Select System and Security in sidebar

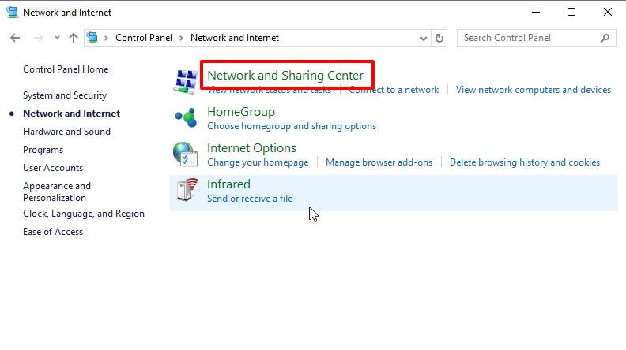tap(65, 95)
